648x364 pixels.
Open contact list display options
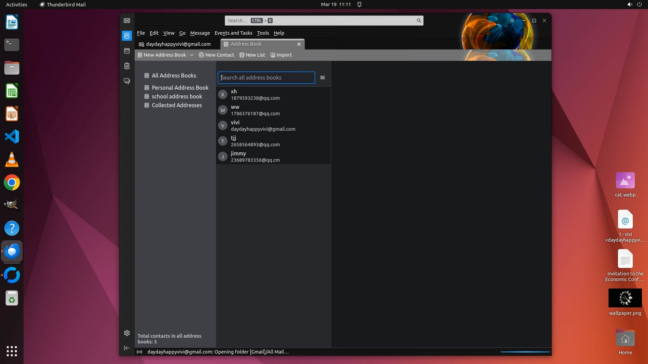[322, 78]
